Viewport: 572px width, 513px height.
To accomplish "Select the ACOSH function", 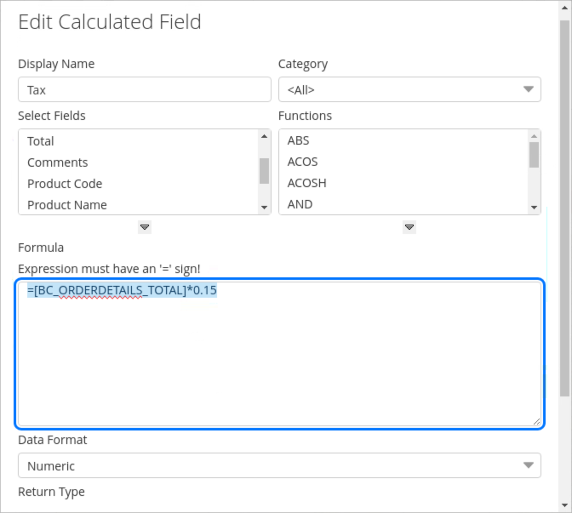I will pos(307,183).
